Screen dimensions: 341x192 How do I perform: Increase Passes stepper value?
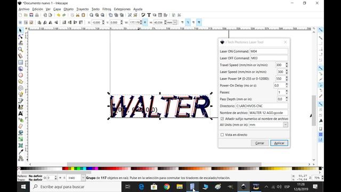[287, 91]
